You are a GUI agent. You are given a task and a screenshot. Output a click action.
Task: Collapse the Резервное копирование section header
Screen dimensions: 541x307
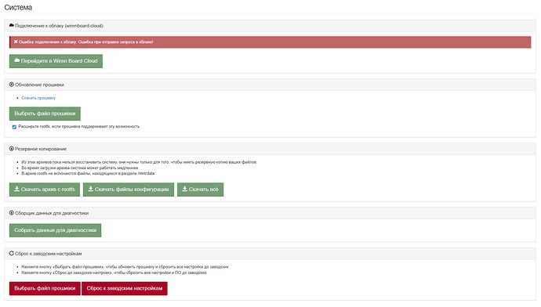[x=270, y=149]
